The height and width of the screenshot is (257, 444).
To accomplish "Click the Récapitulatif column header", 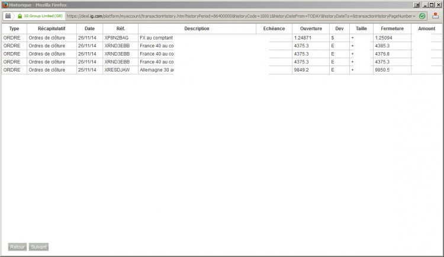I will click(x=52, y=28).
